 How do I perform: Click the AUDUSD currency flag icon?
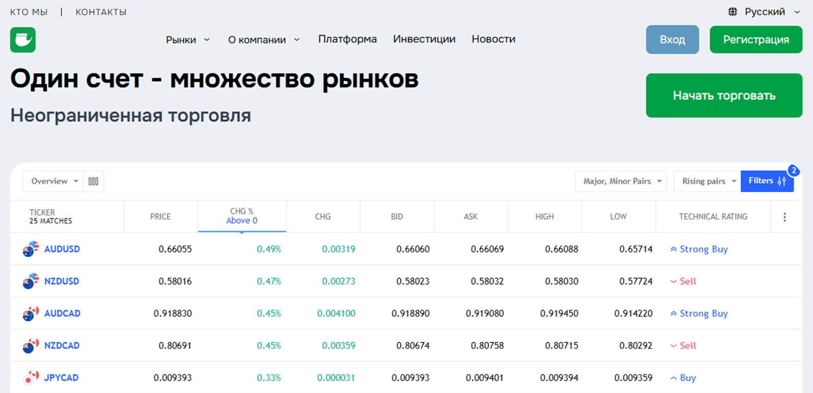pyautogui.click(x=30, y=249)
